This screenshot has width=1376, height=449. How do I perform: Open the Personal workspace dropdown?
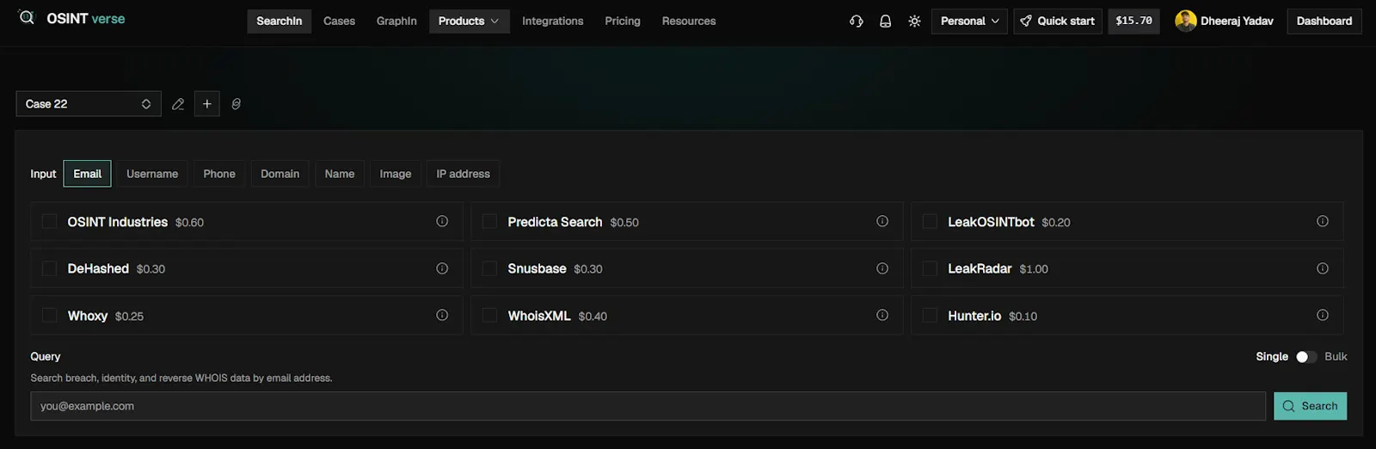[x=969, y=21]
